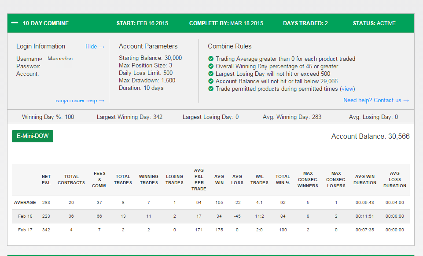This screenshot has height=256, width=423.
Task: Click green check beside Largest Losing Day rule
Action: tap(211, 74)
